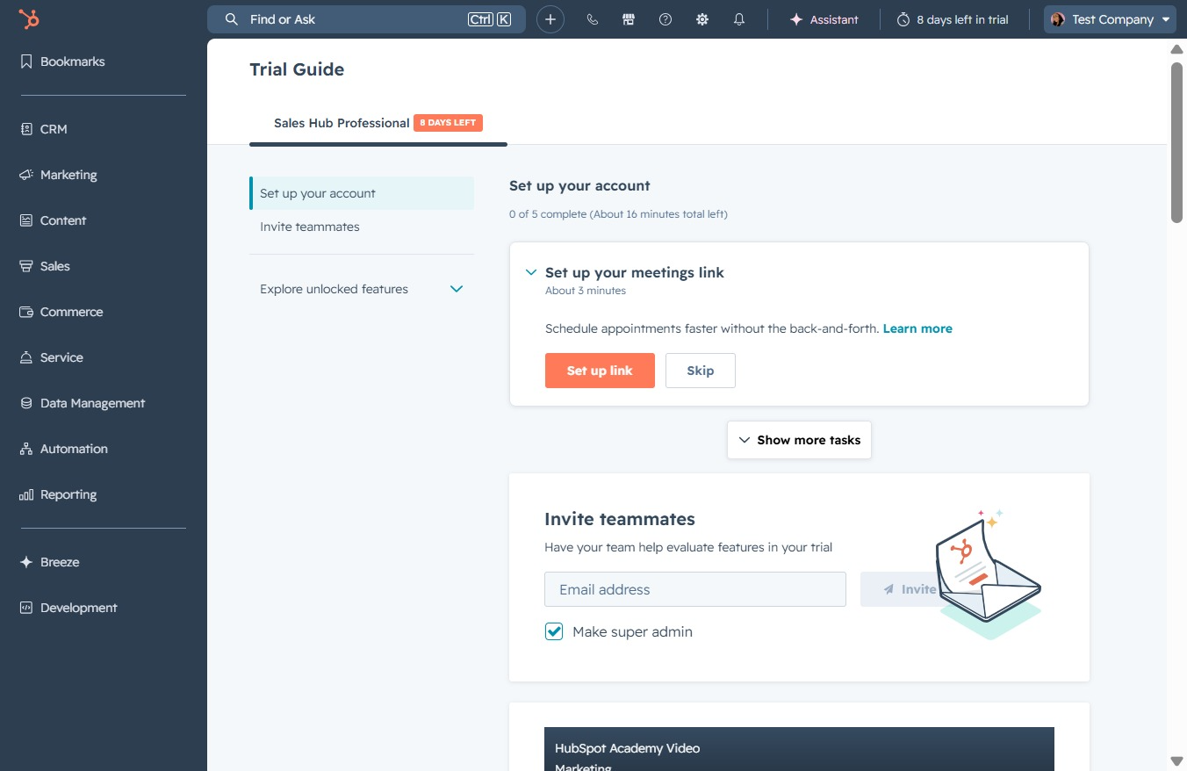
Task: Click the Skip button
Action: tap(700, 371)
